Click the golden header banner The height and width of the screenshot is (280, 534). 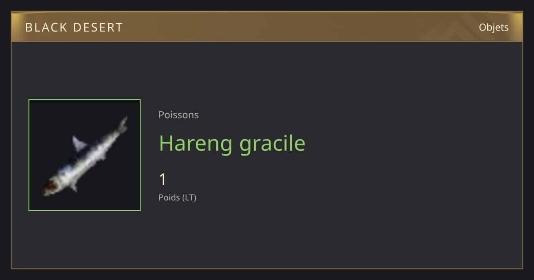coord(267,27)
